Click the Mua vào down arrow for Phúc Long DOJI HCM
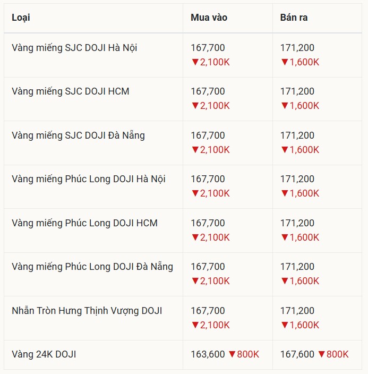The image size is (368, 374). point(195,238)
